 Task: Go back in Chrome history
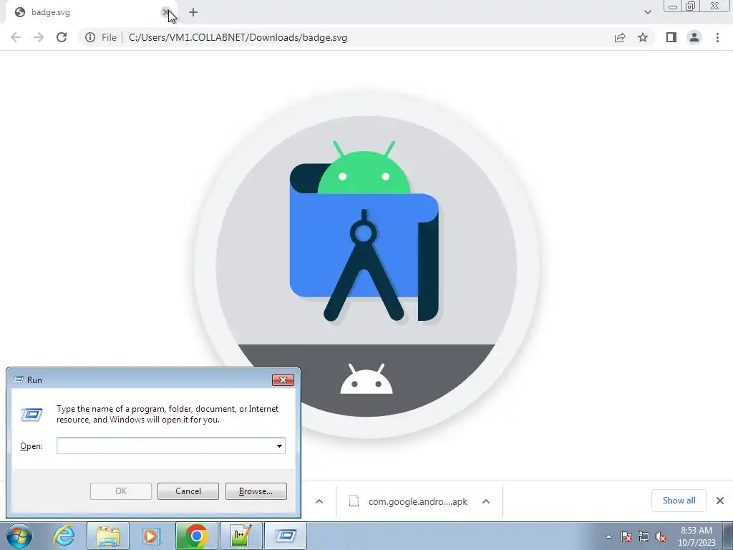(x=16, y=37)
